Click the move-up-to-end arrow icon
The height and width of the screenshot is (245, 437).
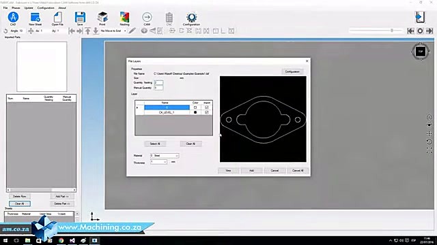click(x=87, y=31)
